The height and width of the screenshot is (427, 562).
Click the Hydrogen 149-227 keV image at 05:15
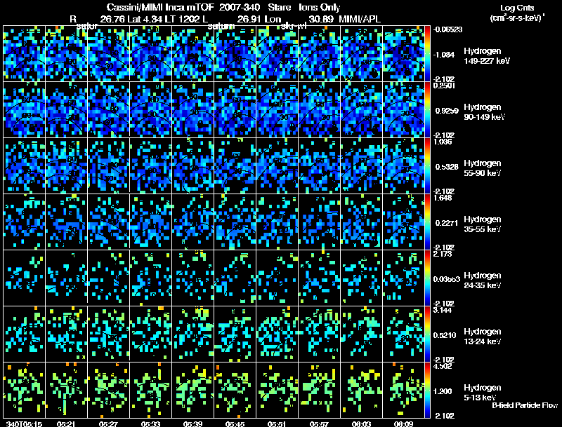[x=24, y=54]
